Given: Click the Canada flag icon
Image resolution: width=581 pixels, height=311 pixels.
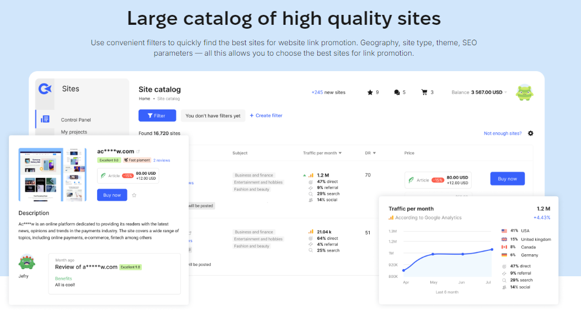Looking at the screenshot, I should 504,247.
